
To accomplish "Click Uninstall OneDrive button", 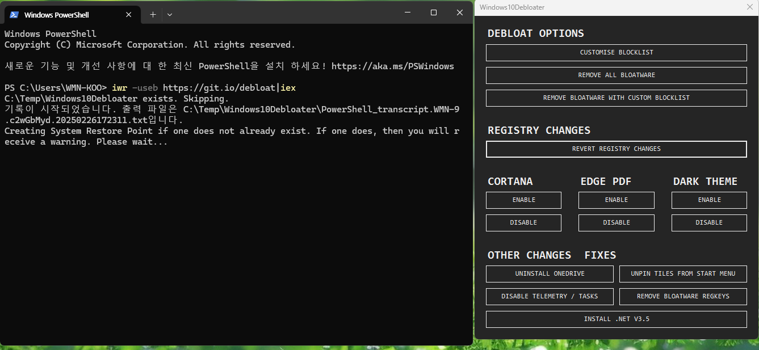I will point(550,273).
